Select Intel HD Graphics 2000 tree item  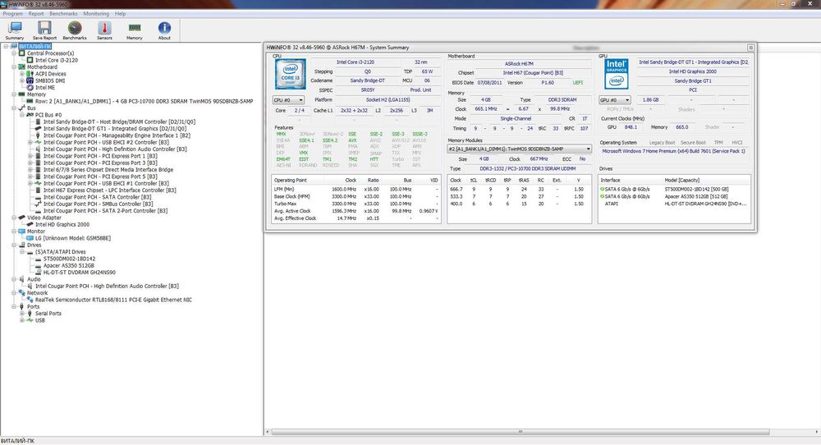click(x=62, y=224)
